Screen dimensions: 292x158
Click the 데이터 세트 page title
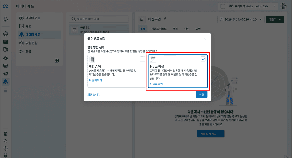pyautogui.click(x=25, y=6)
